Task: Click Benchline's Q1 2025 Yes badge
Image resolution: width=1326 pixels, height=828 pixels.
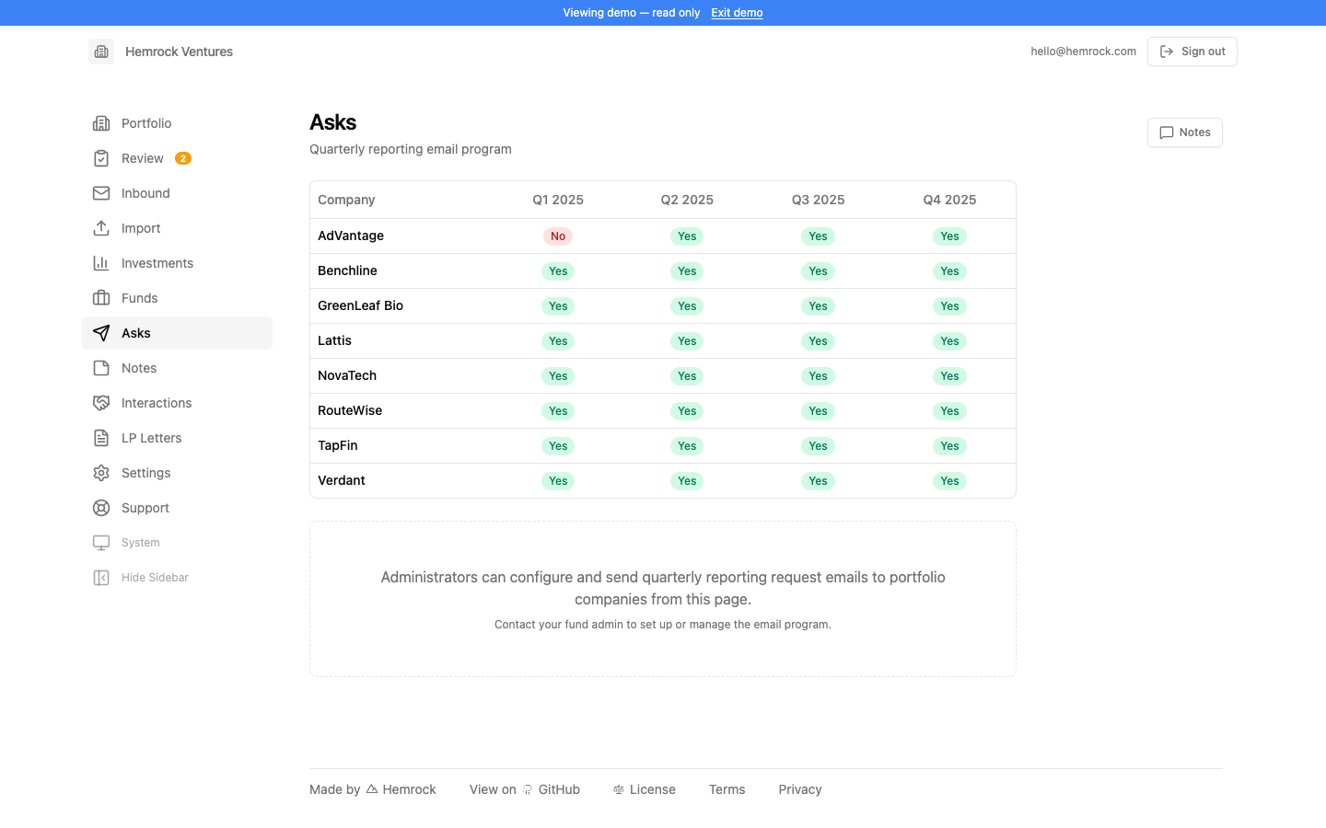Action: [558, 271]
